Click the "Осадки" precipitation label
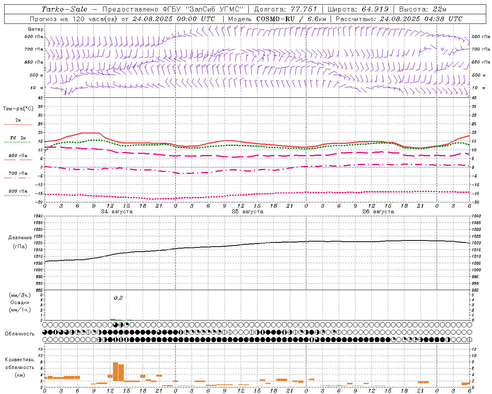The width and height of the screenshot is (492, 394). 20,302
